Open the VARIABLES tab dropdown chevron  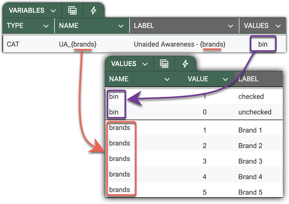[x=54, y=11]
